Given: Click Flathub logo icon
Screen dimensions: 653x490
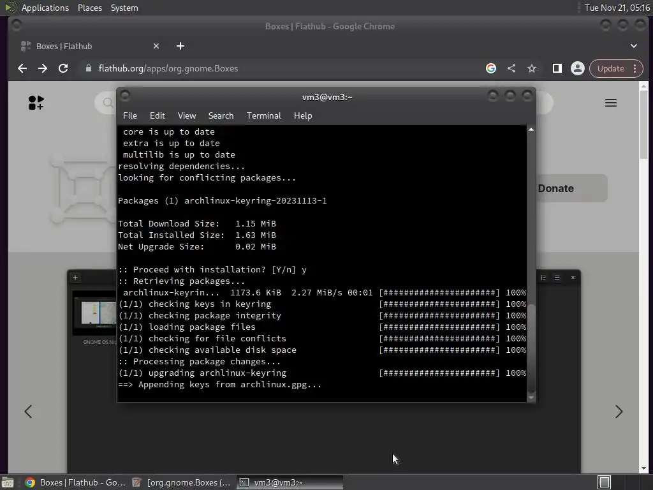Looking at the screenshot, I should click(36, 103).
